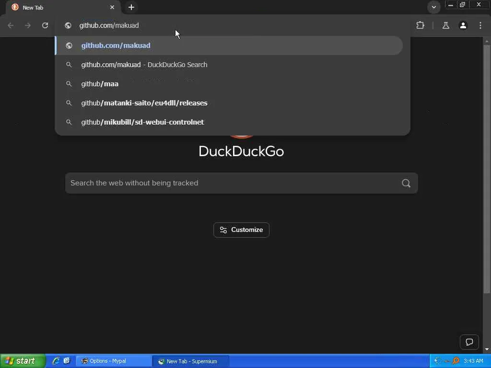The height and width of the screenshot is (368, 491).
Task: Open the Windows start button
Action: [23, 361]
